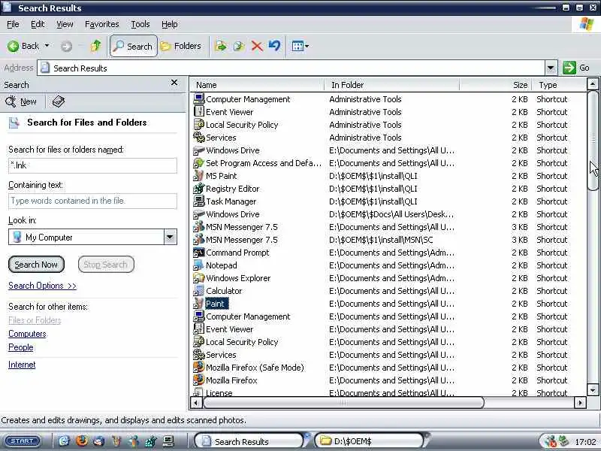This screenshot has height=451, width=601.
Task: Open the Help menu
Action: click(x=170, y=24)
